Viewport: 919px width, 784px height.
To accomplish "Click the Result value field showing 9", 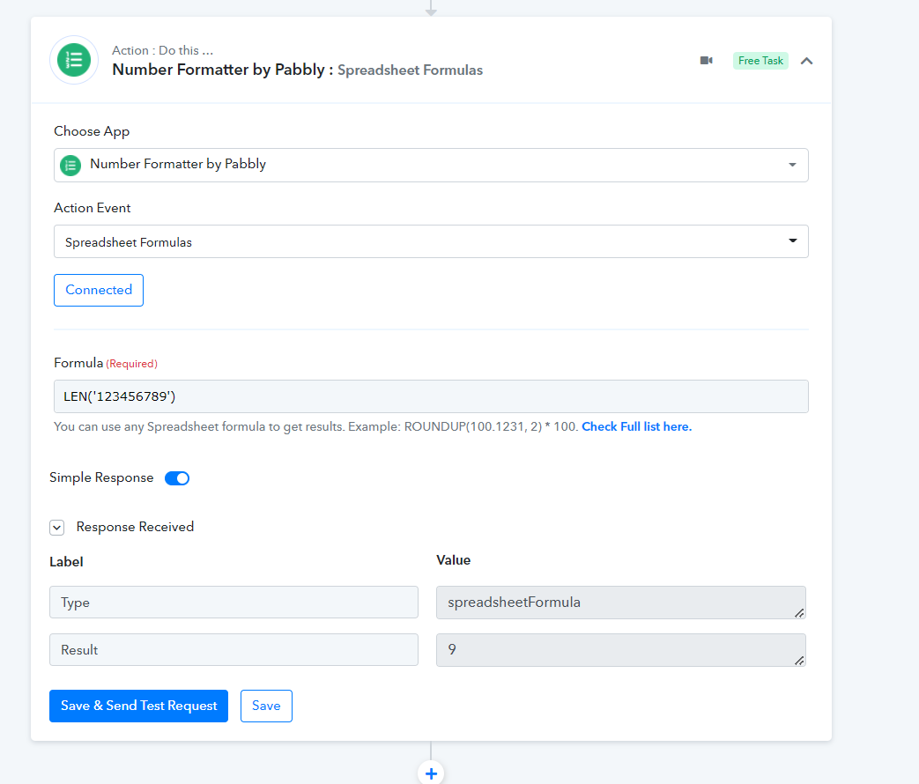I will (620, 650).
